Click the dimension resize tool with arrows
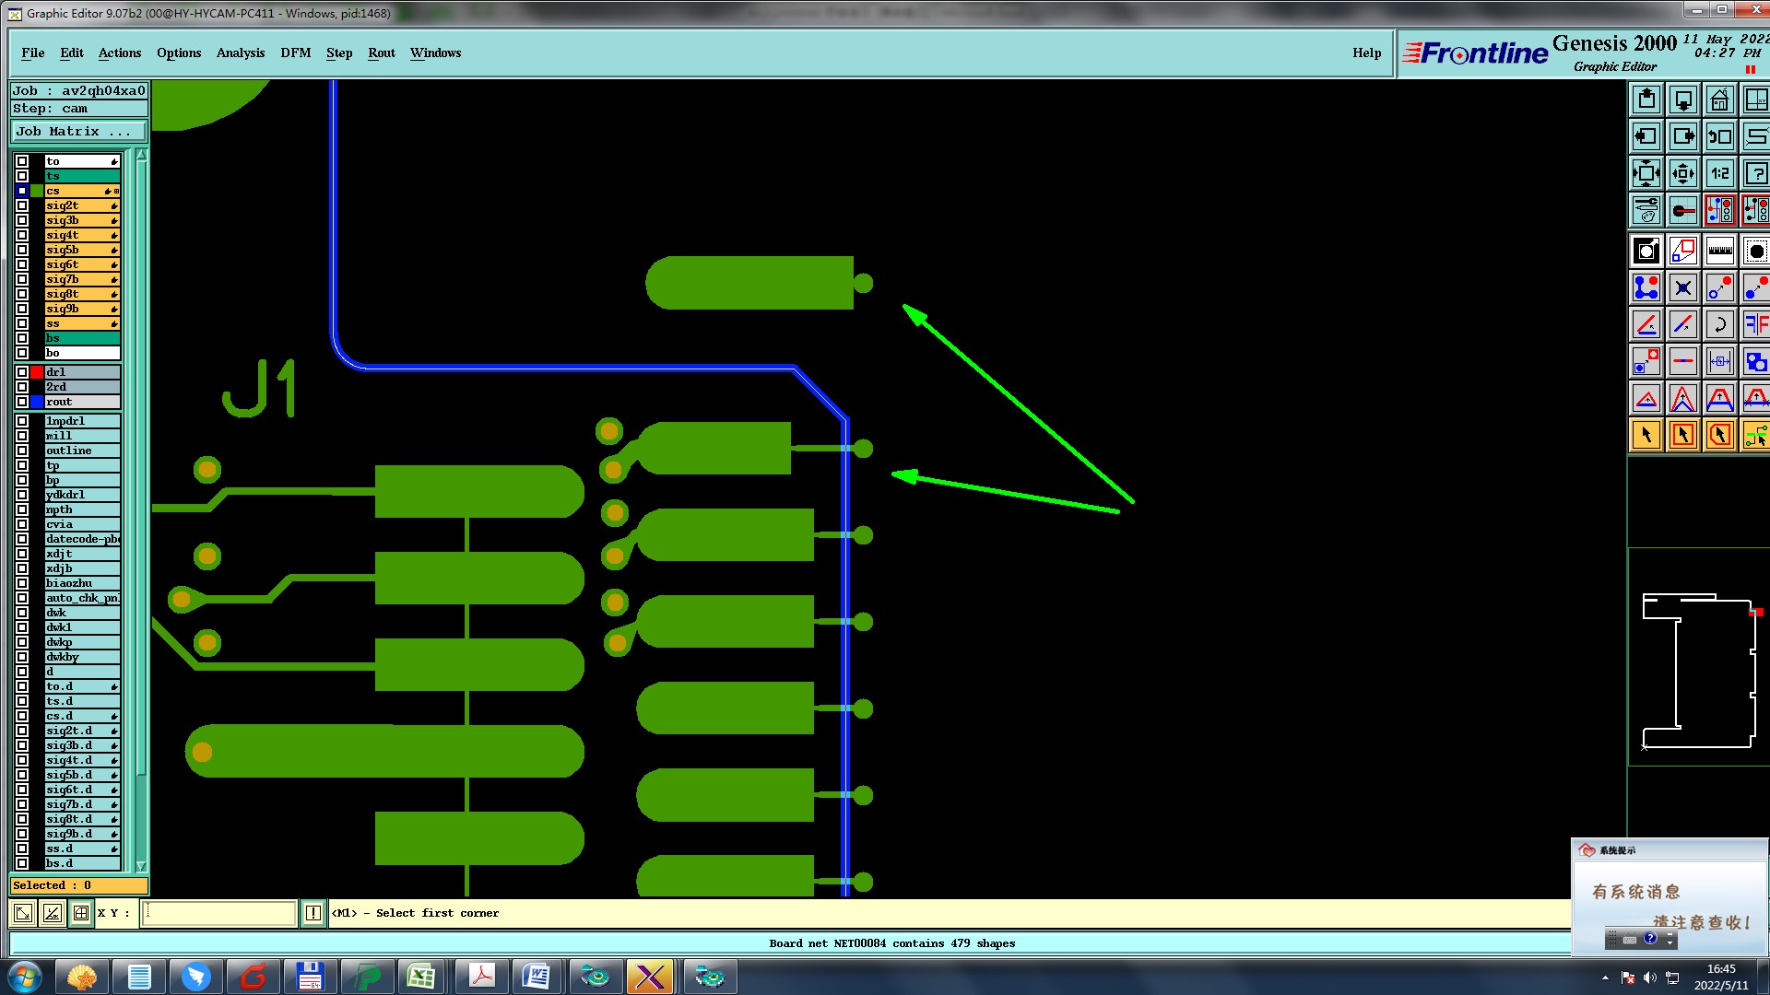Image resolution: width=1770 pixels, height=995 pixels. point(1720,361)
